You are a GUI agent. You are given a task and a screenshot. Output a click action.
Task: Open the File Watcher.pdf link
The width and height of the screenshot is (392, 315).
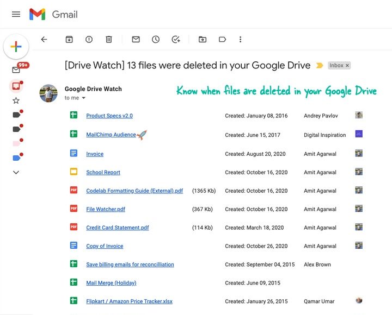click(x=106, y=210)
